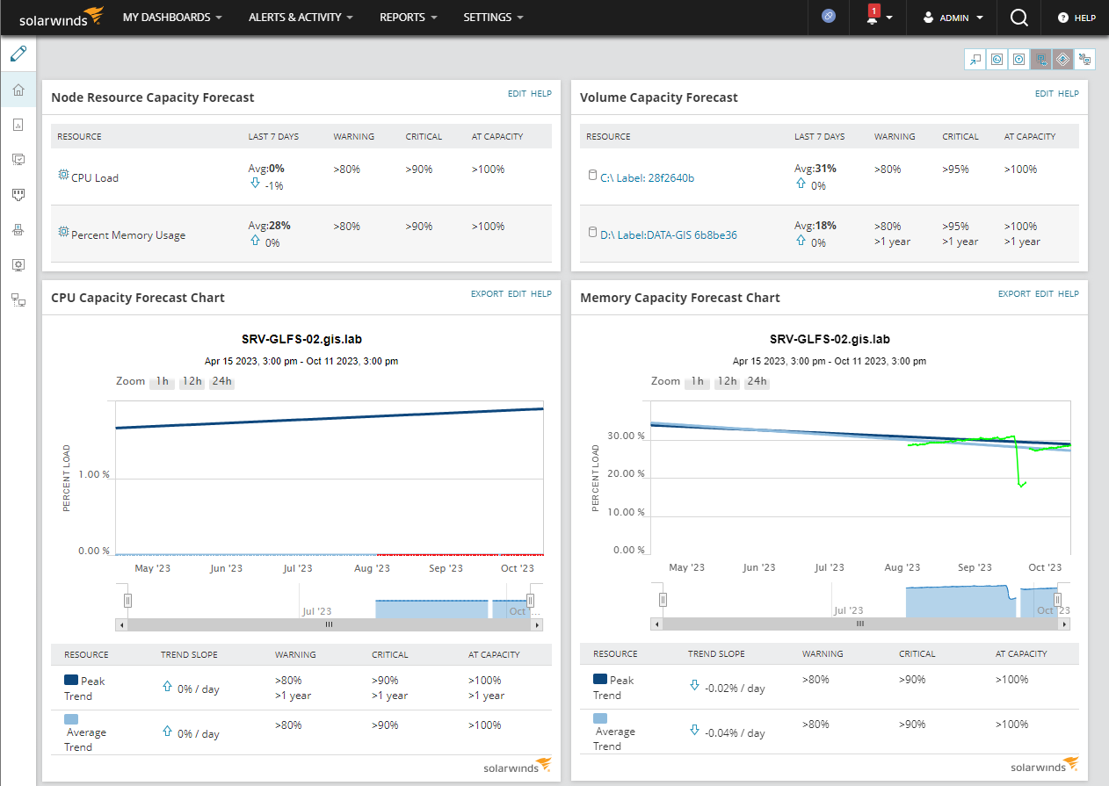This screenshot has height=786, width=1109.
Task: Click Memory Average Trend light blue swatch
Action: tap(600, 718)
